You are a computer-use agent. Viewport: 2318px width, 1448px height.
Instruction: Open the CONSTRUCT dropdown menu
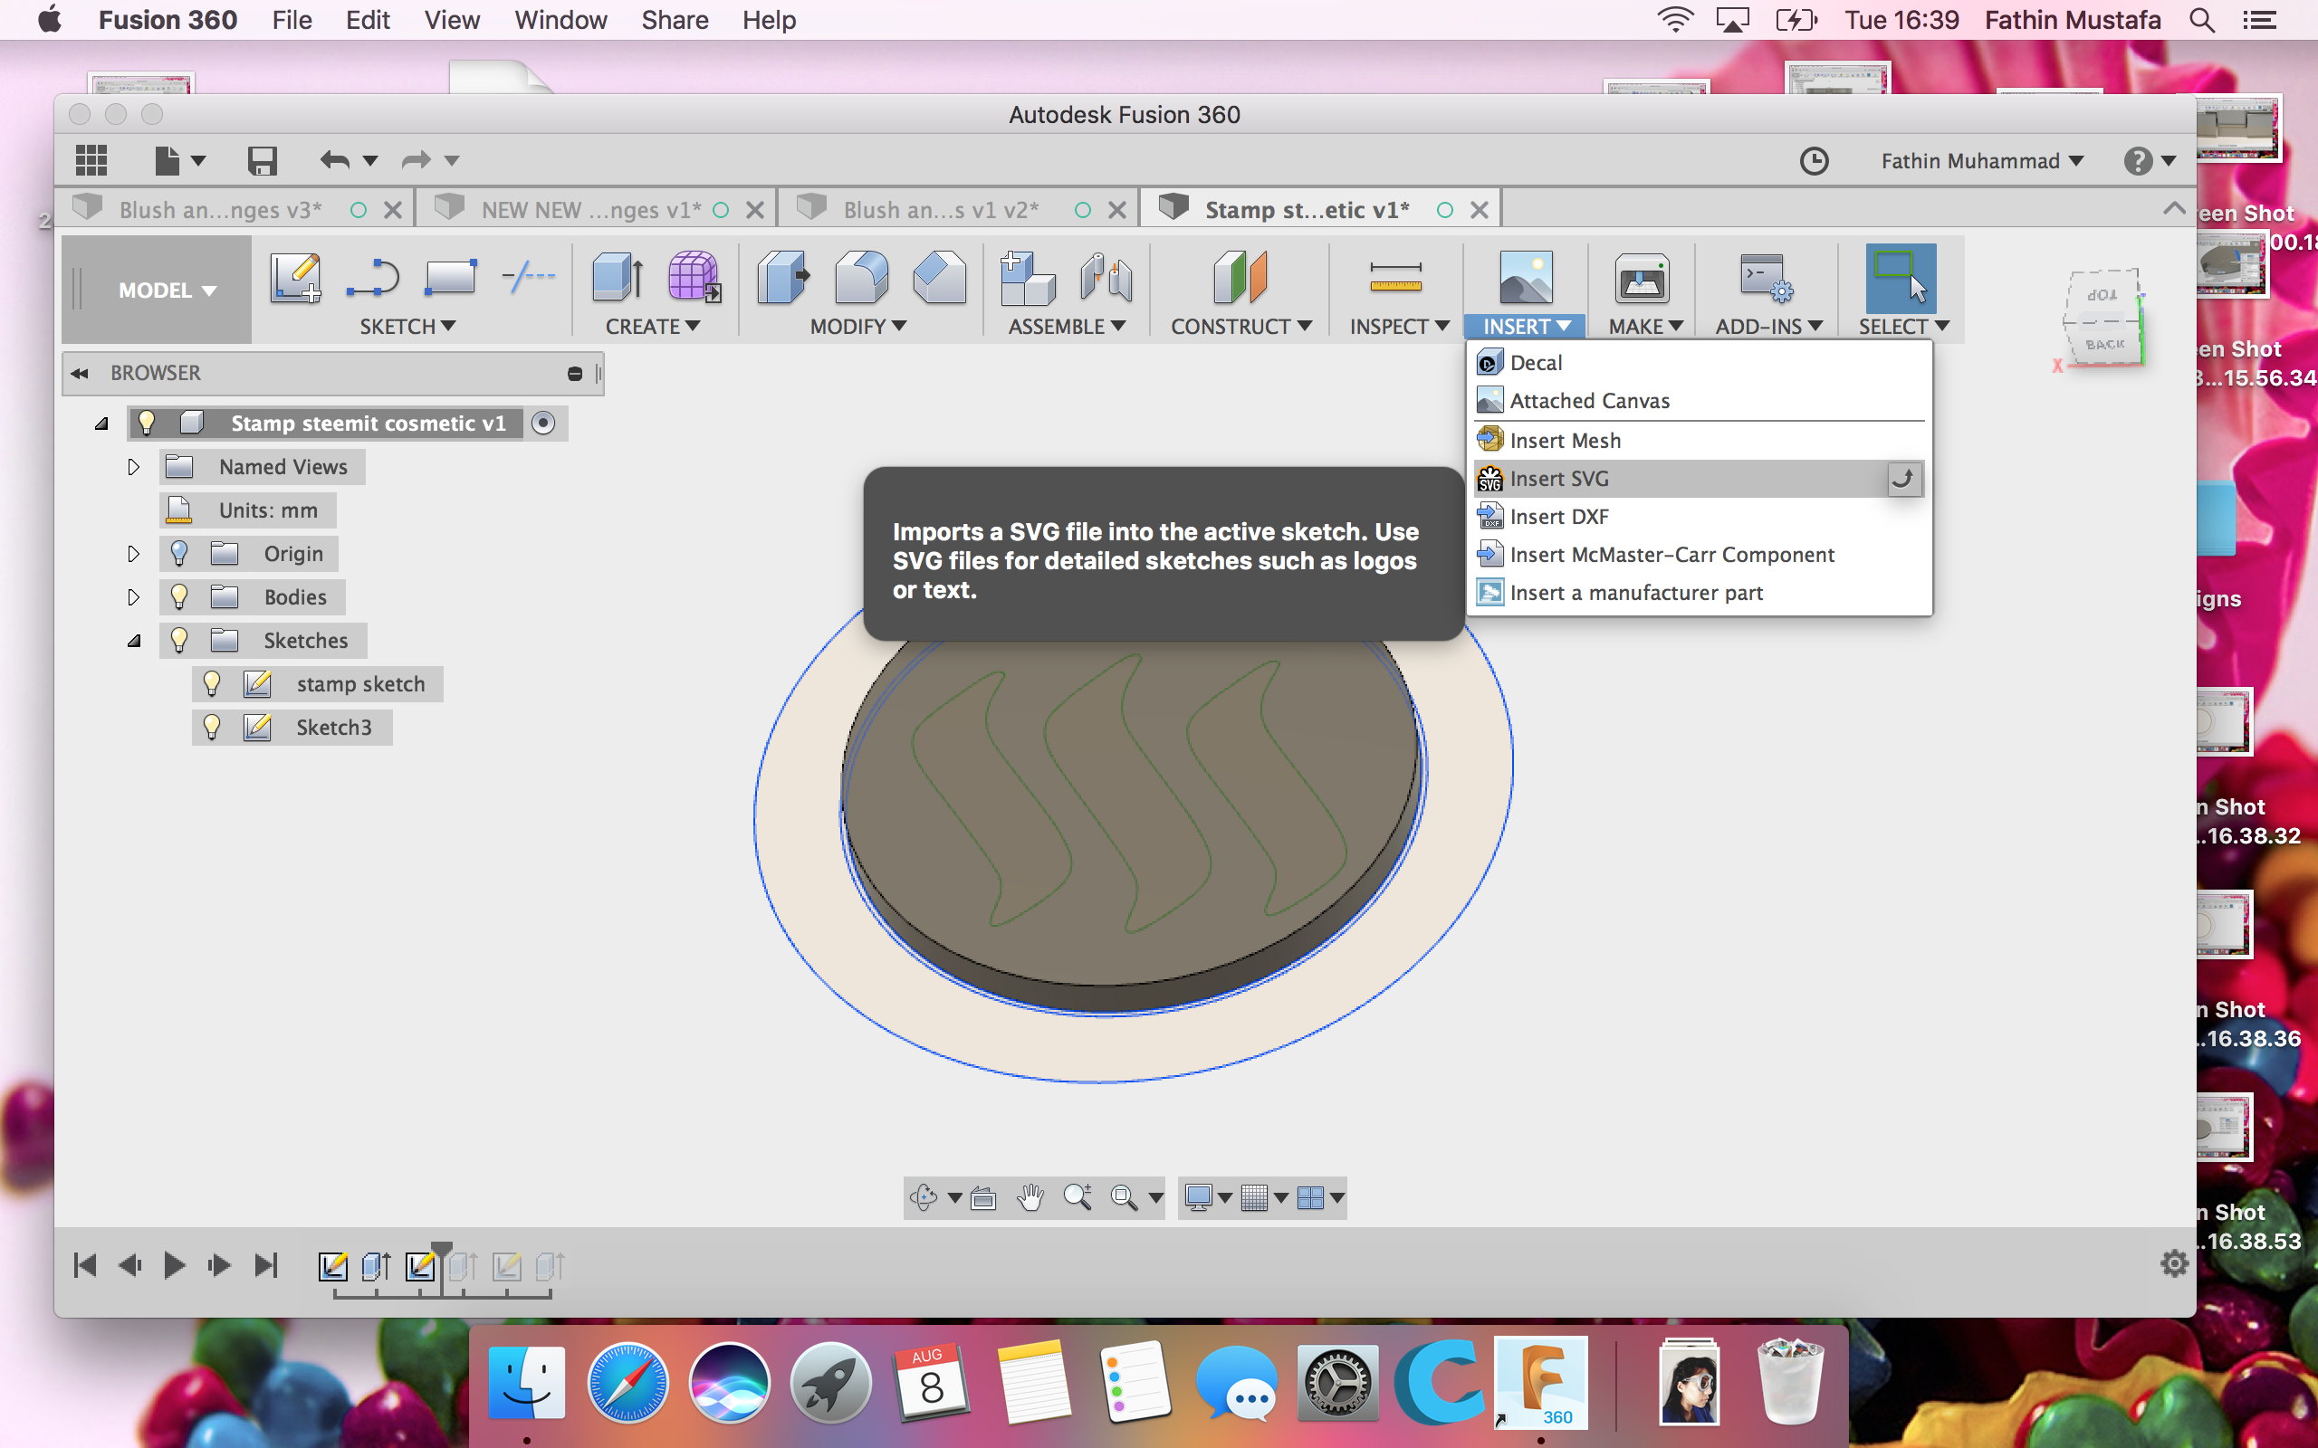click(1240, 327)
